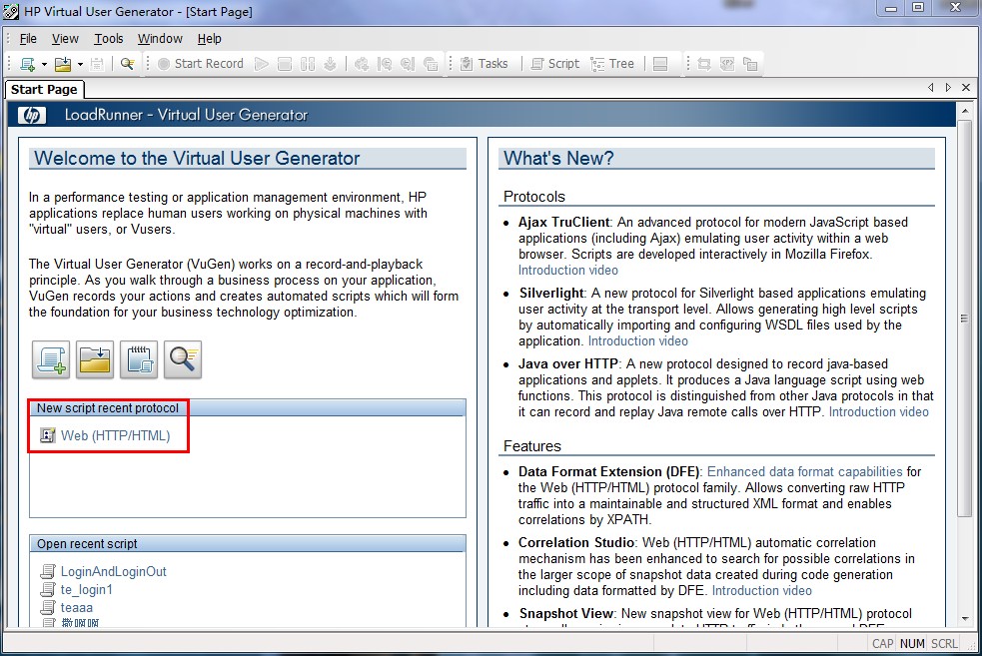Open Java over HTTP Introduction video link
The width and height of the screenshot is (982, 656).
[x=879, y=412]
